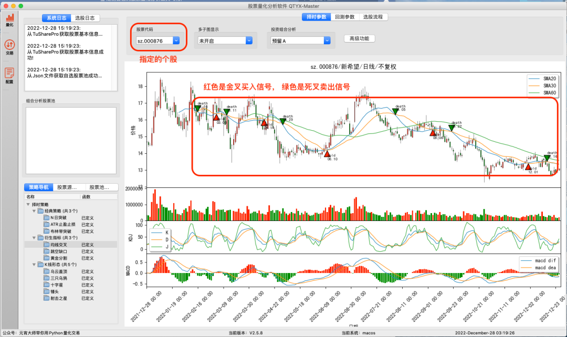Click folder icon of K线形态 group
Viewport: 567px width, 337px height.
(40, 265)
